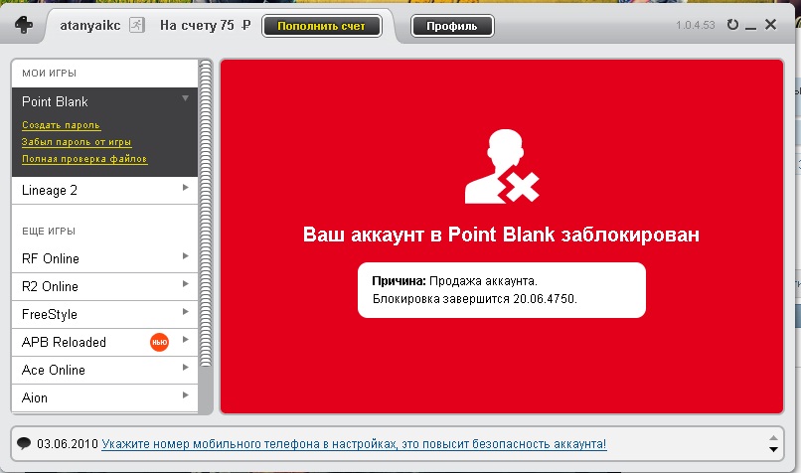This screenshot has height=473, width=801.
Task: Show previous news with up arrow
Action: point(773,438)
